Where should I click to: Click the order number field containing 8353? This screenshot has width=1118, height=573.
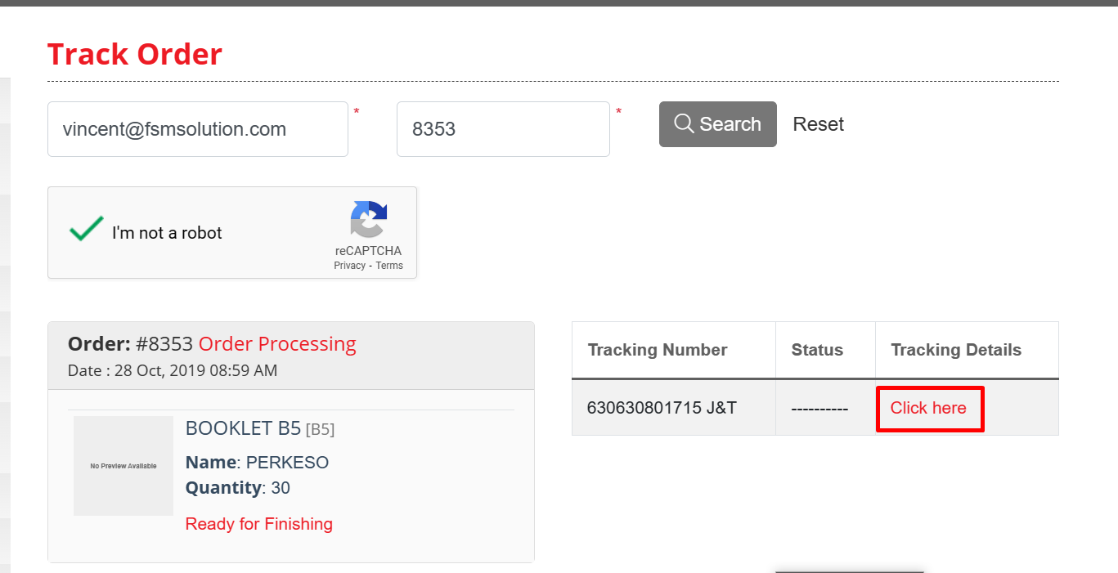pos(503,129)
